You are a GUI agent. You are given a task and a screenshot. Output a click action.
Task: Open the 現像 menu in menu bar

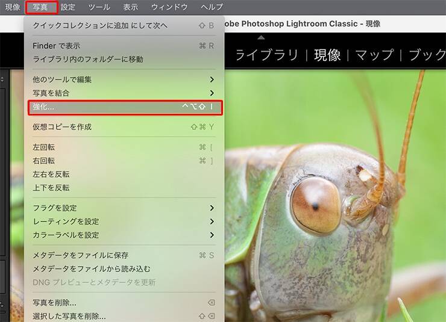(13, 7)
